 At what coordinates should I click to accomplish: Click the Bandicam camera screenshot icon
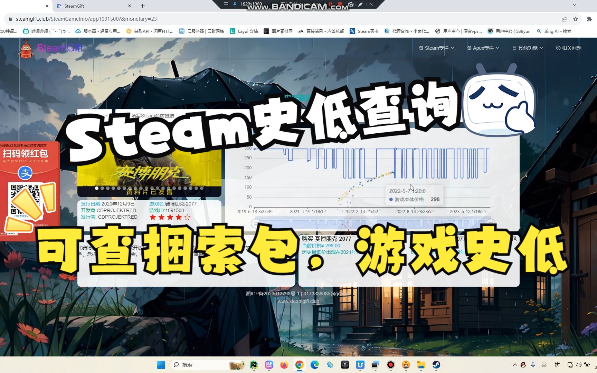351,4
